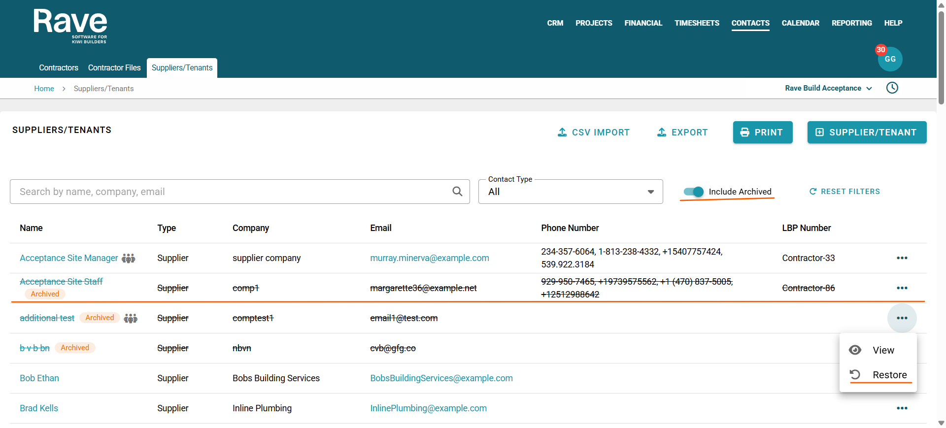Switch to the Contractor Files tab
Screen dimensions: 946x428
click(114, 68)
